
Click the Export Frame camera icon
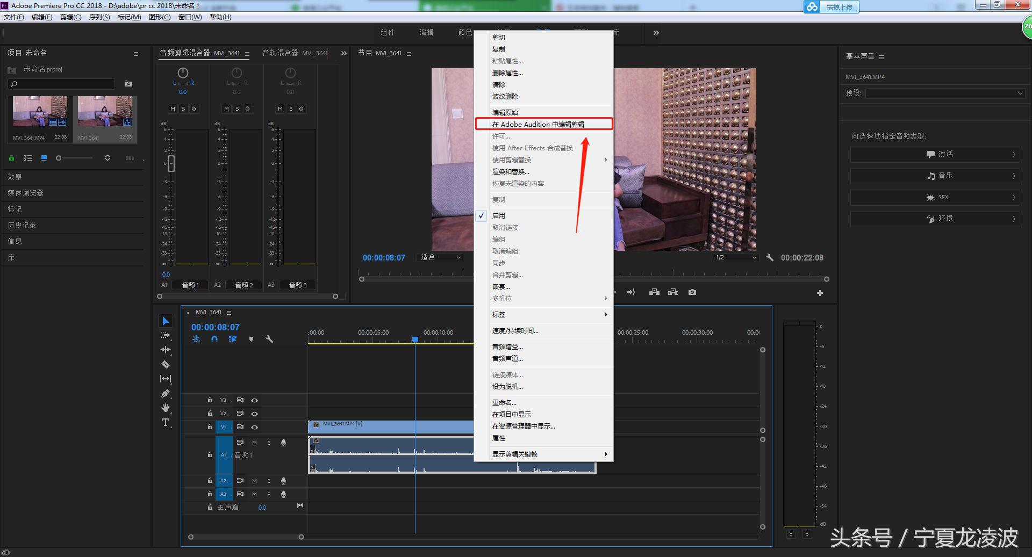tap(692, 292)
